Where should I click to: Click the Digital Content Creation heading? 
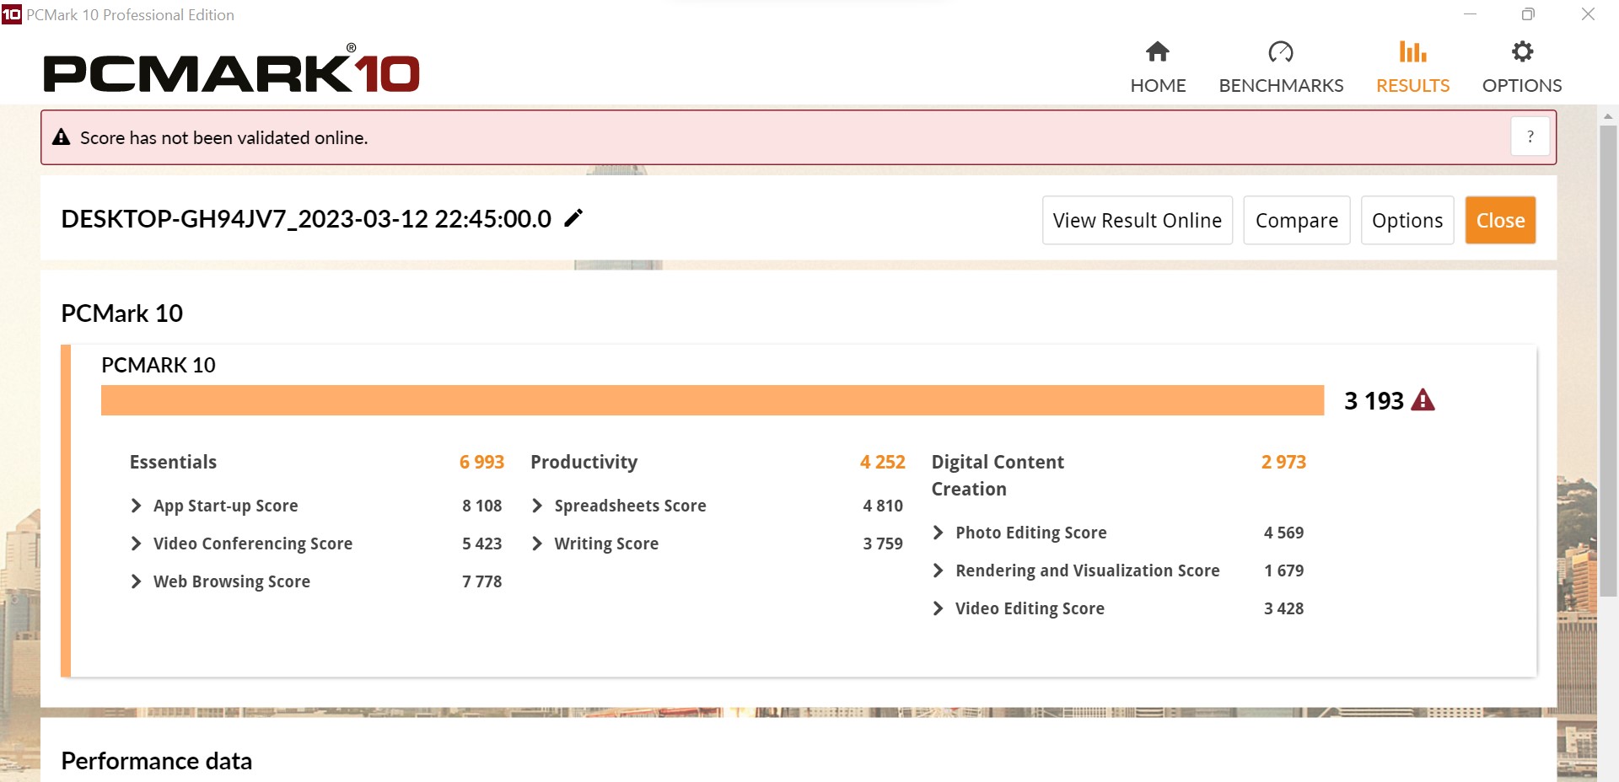tap(998, 475)
